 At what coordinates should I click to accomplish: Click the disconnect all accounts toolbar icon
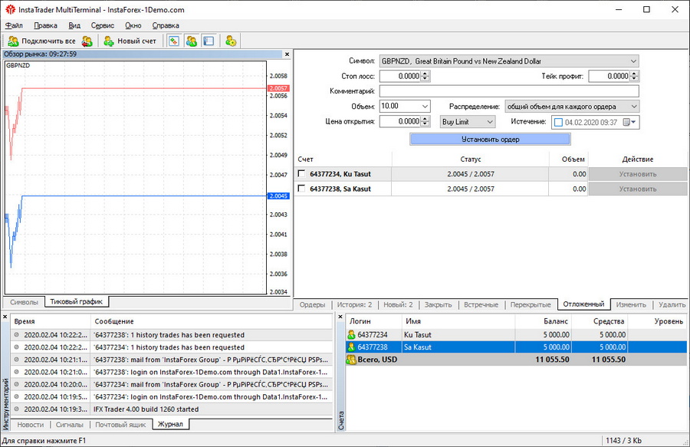87,41
